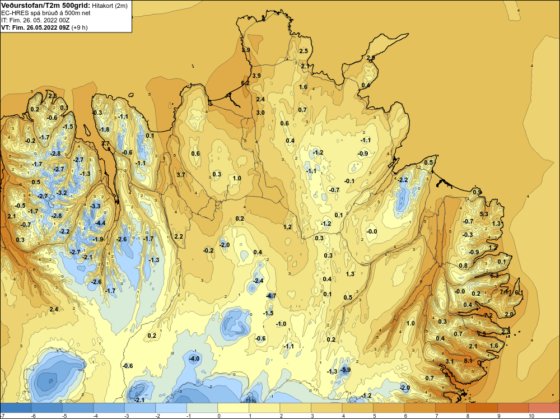Click the -4.7 temperature label

click(271, 296)
